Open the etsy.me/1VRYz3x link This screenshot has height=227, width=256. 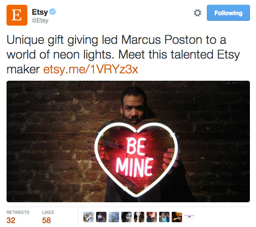click(x=91, y=69)
